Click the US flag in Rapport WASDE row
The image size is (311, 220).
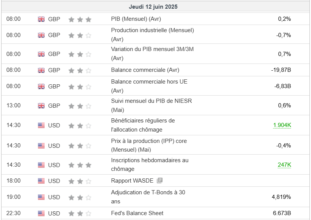click(x=41, y=181)
